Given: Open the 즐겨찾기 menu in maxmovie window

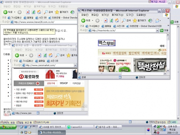Looking at the screenshot, I should click(117, 15).
